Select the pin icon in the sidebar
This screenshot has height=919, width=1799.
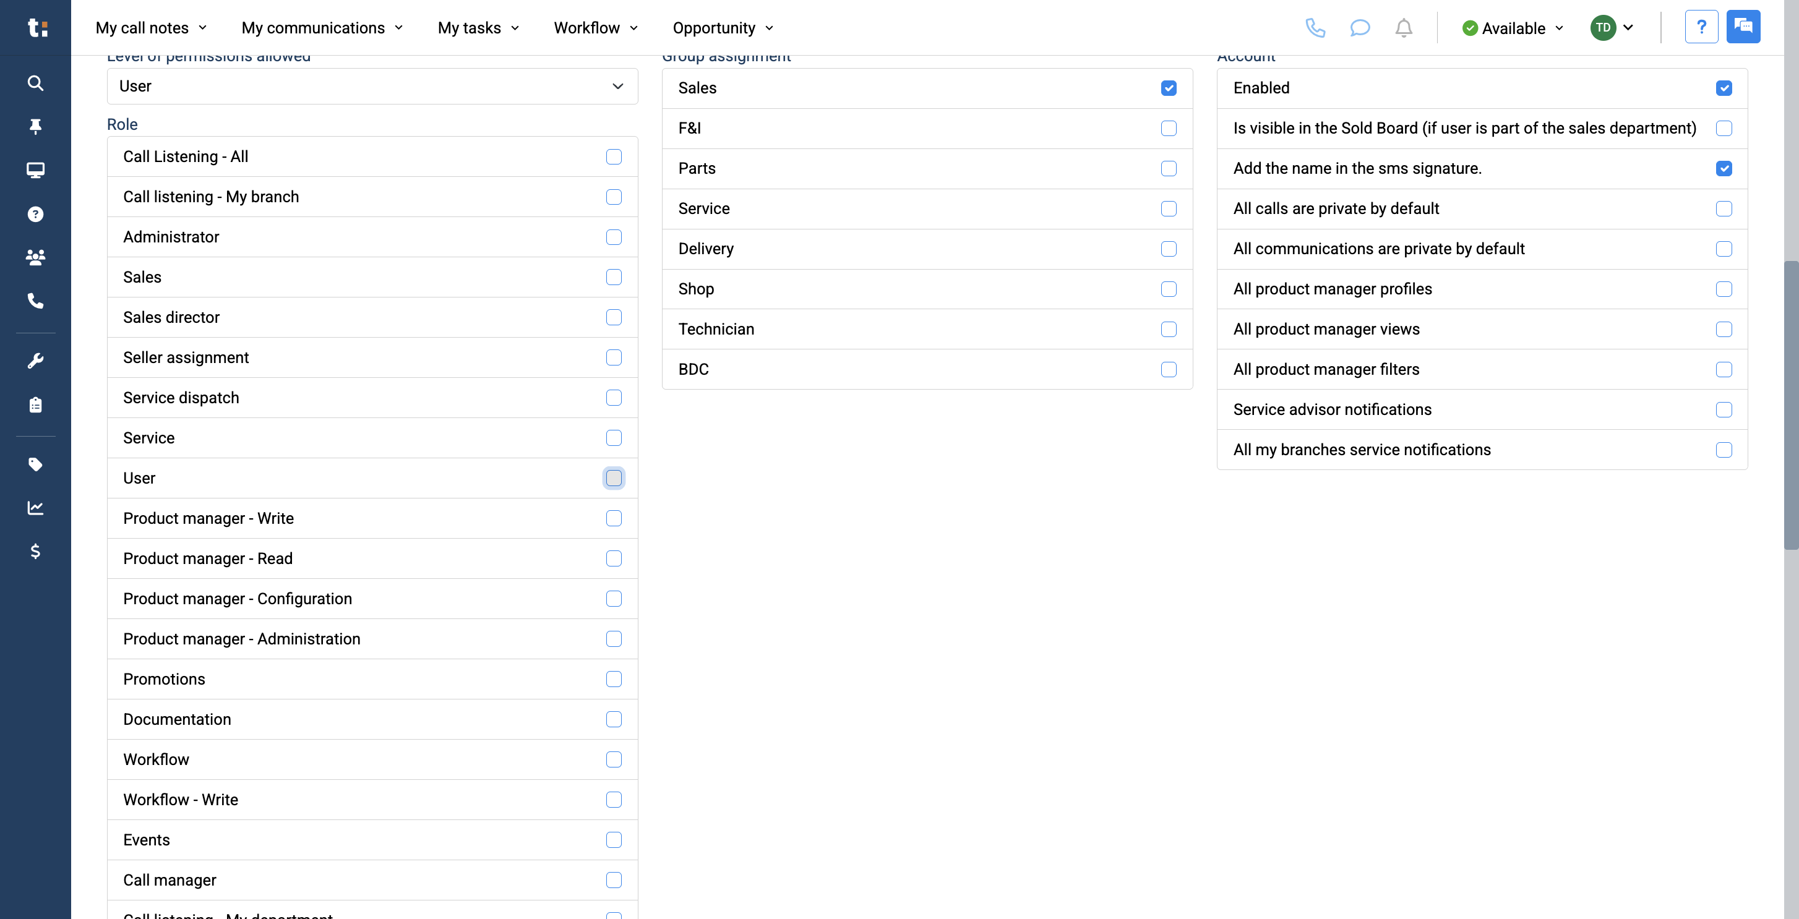click(x=35, y=126)
